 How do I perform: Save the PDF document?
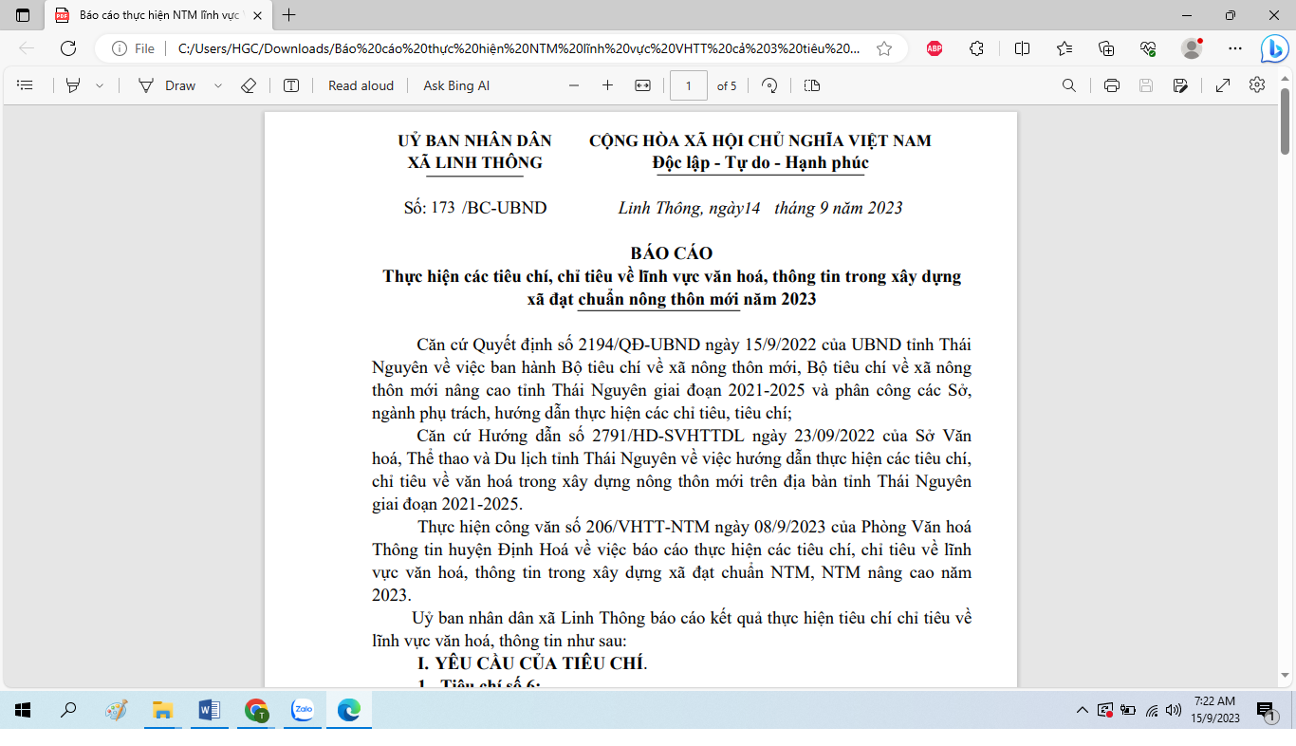1146,85
